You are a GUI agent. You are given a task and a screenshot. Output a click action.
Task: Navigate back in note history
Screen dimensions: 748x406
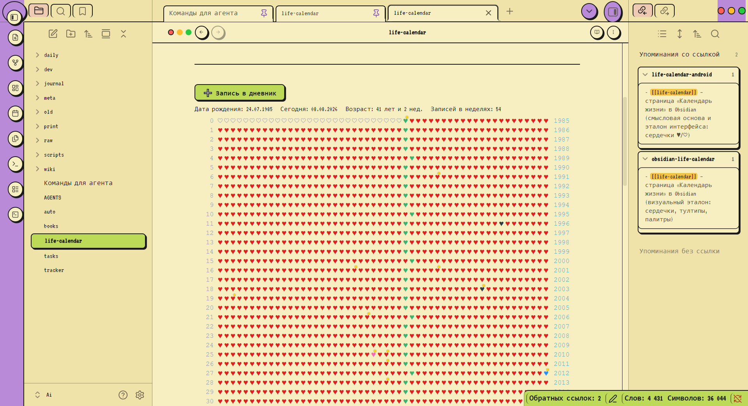[x=202, y=32]
